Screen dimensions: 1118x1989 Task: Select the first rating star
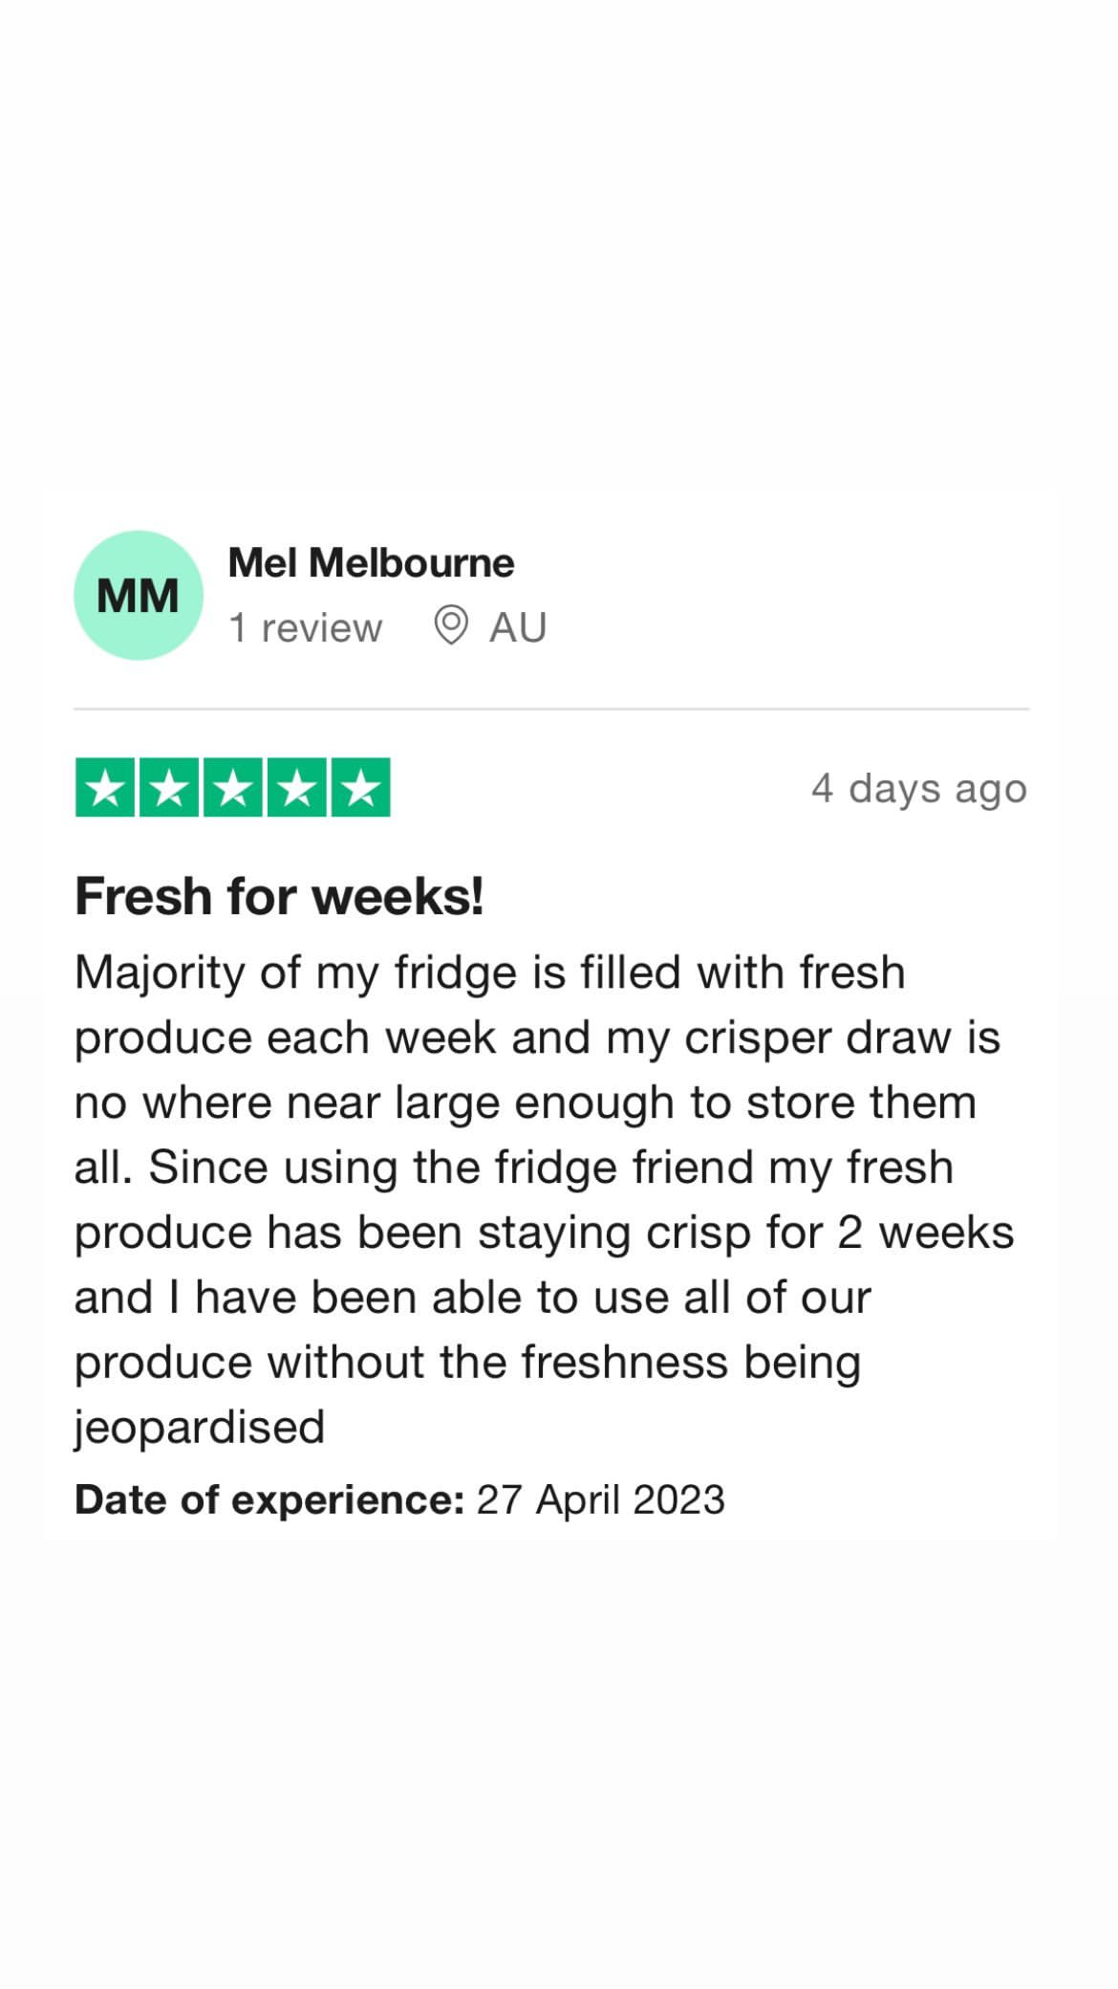(x=105, y=788)
